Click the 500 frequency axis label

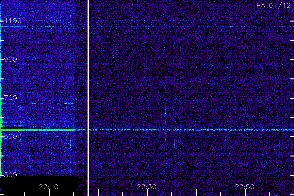[10, 136]
